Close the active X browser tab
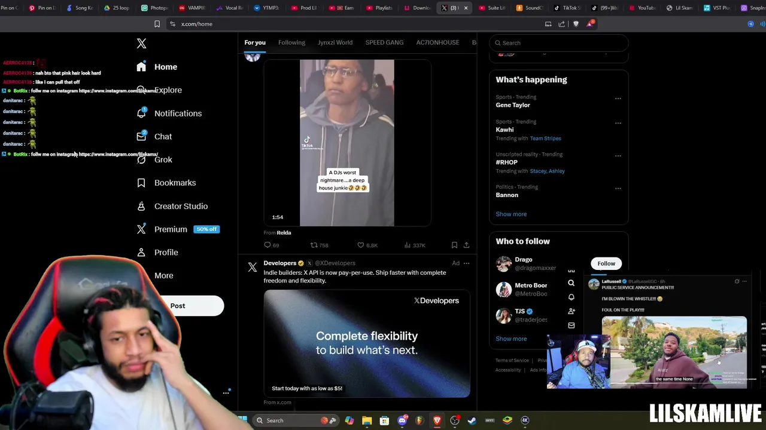 (466, 8)
